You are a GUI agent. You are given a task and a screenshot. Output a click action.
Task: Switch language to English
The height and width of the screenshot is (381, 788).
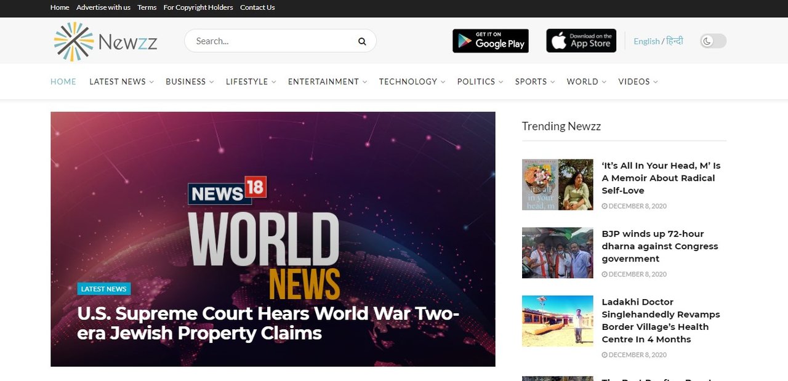(x=646, y=41)
